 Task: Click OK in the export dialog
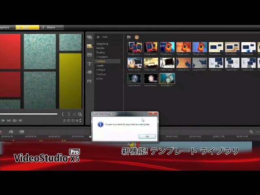coord(147,136)
